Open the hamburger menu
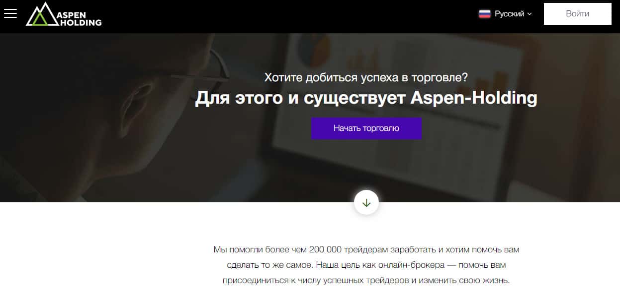This screenshot has height=297, width=620. 10,13
